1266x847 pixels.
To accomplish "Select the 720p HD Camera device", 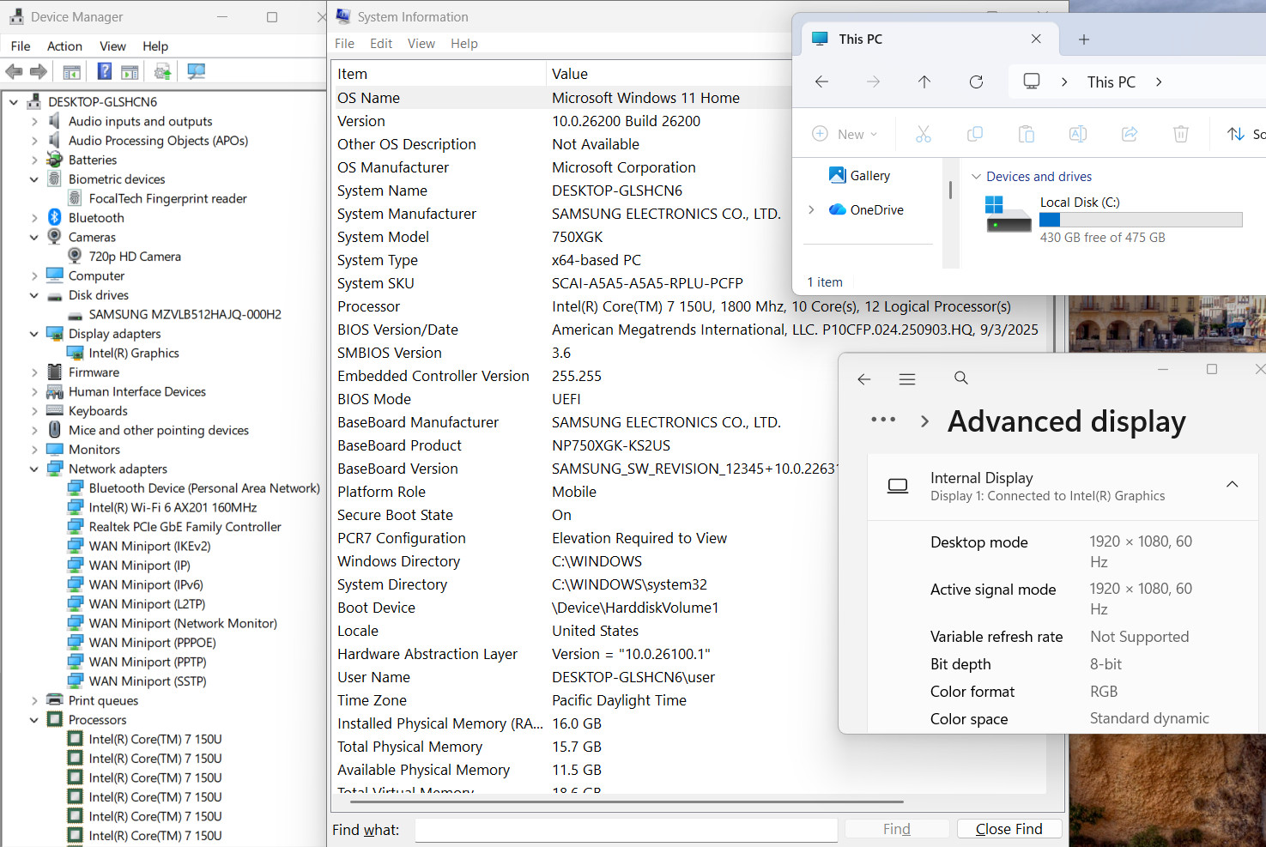I will [x=135, y=257].
